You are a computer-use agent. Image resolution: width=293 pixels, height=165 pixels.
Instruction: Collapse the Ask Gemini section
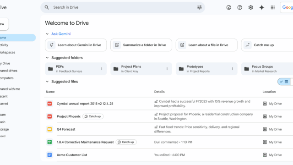point(47,34)
